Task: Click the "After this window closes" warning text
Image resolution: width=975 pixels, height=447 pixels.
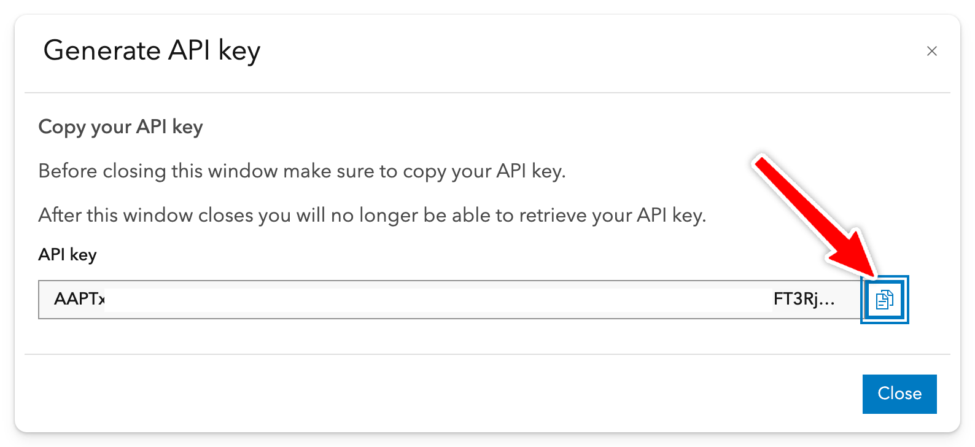Action: pyautogui.click(x=371, y=215)
